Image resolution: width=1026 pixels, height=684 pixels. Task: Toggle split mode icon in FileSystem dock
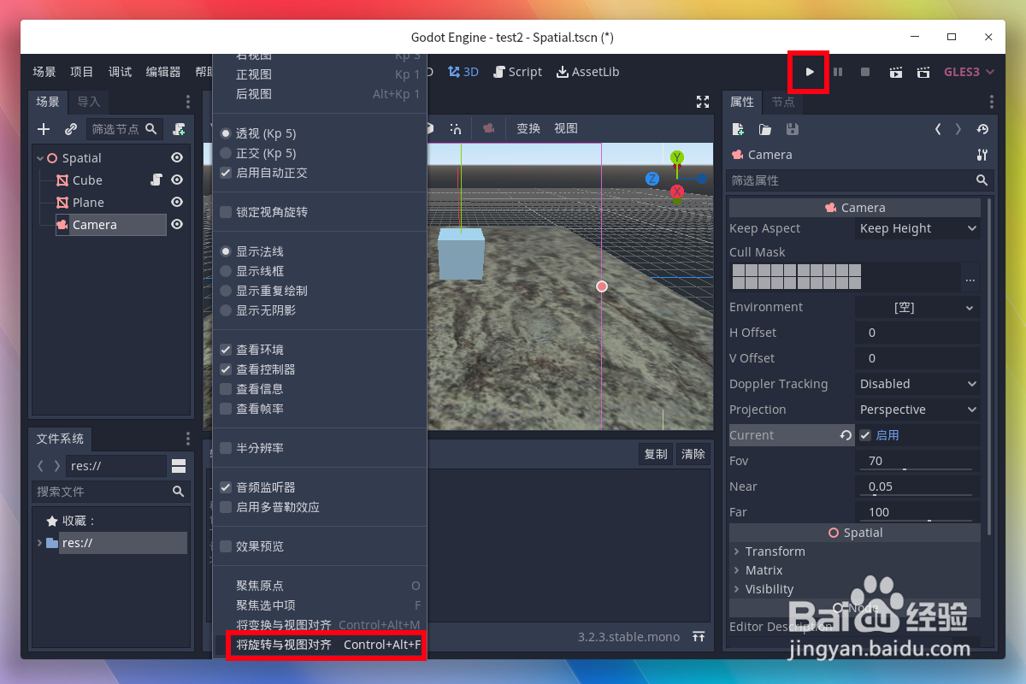[x=179, y=466]
